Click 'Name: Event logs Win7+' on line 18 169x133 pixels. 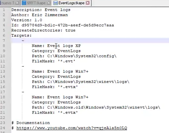[x=60, y=97]
